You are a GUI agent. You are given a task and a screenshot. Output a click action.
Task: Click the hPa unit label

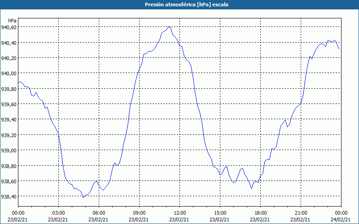12,21
